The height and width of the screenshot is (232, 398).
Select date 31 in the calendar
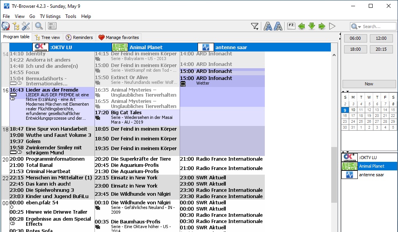[x=353, y=128]
